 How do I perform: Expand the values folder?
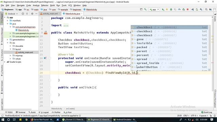click(11, 59)
